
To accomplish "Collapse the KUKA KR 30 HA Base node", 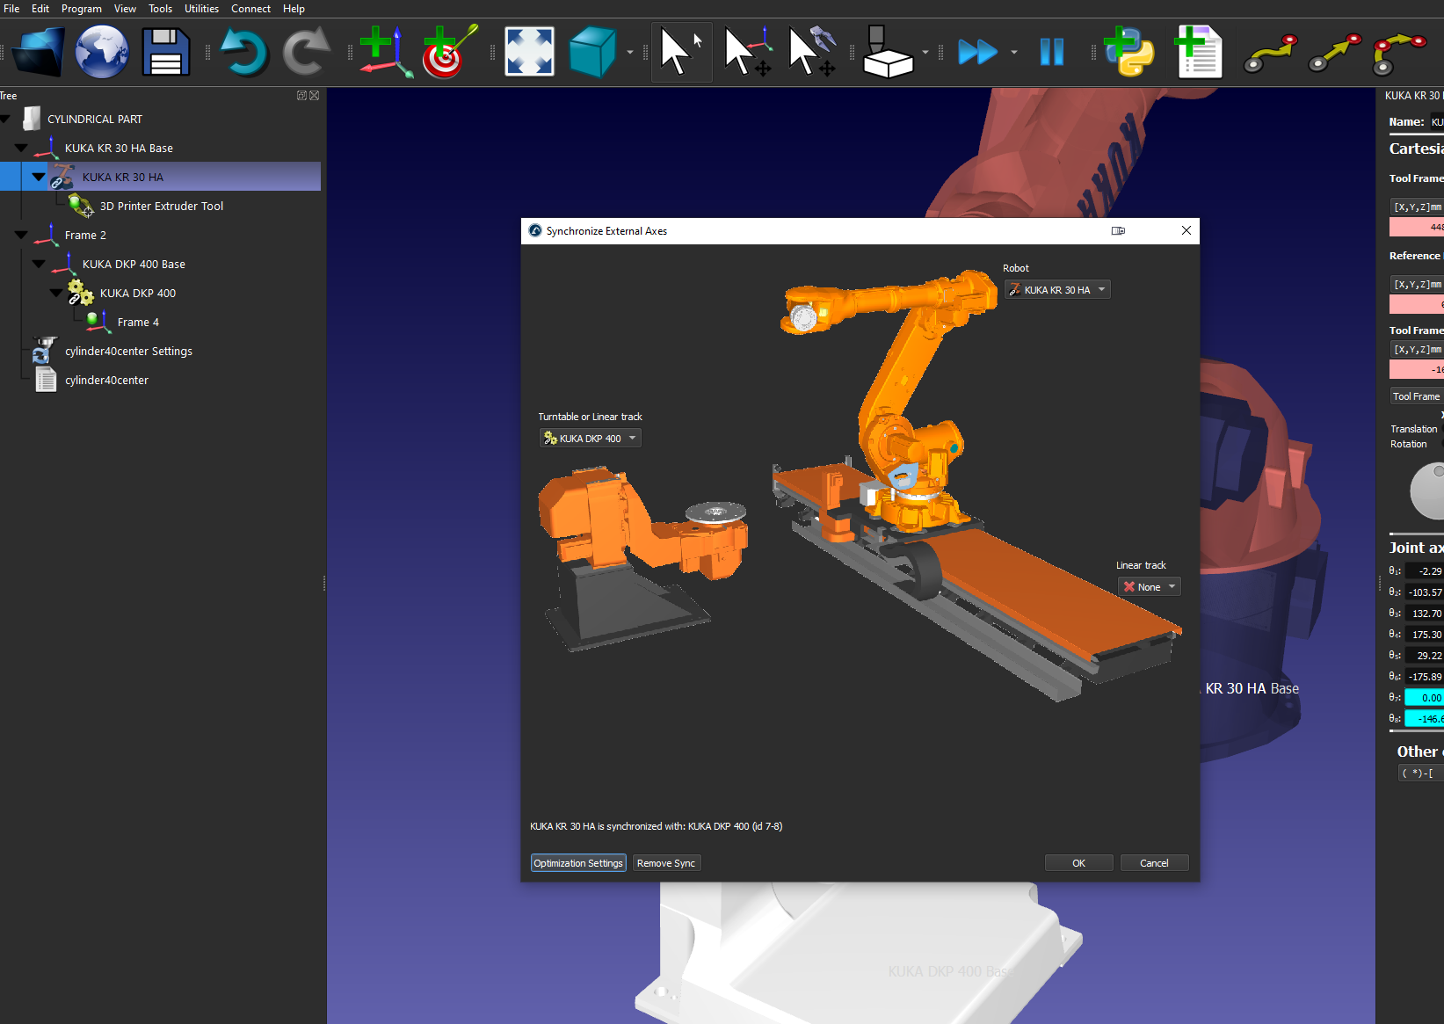I will point(21,149).
